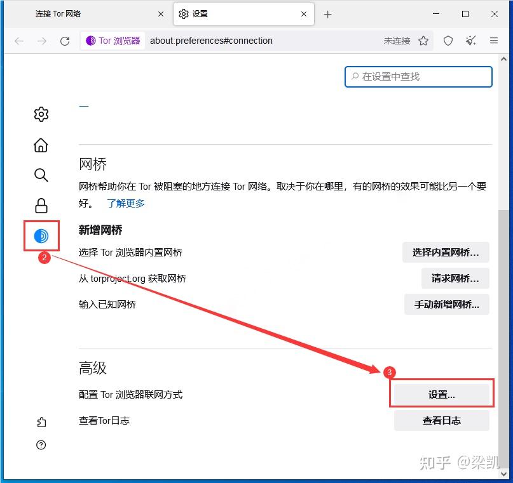Open the hamburger application menu
This screenshot has height=483, width=513.
(493, 41)
